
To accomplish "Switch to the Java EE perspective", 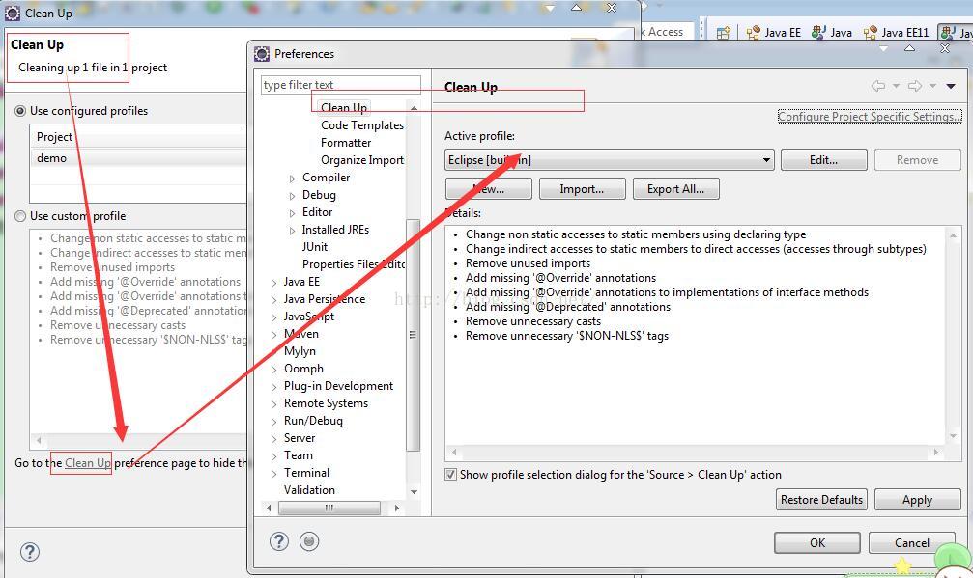I will (x=774, y=33).
